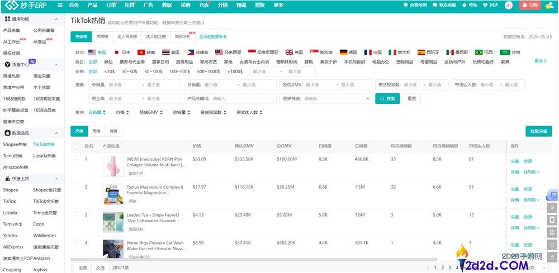Screen dimensions: 559x273
Task: Open the 帮助 help icon
Action: (464, 6)
